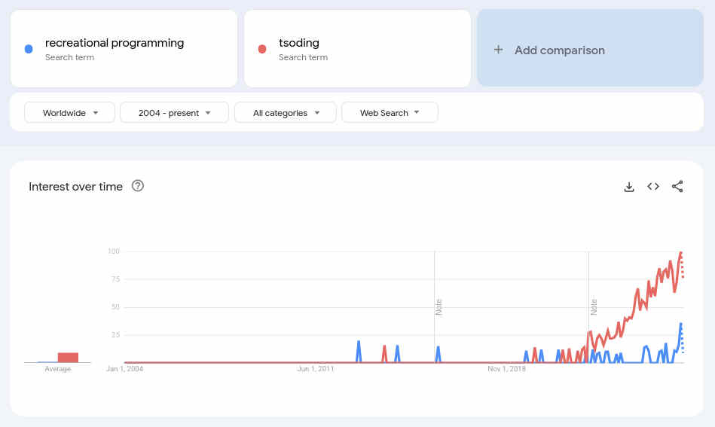Click the blue line's latest spike

pos(681,325)
